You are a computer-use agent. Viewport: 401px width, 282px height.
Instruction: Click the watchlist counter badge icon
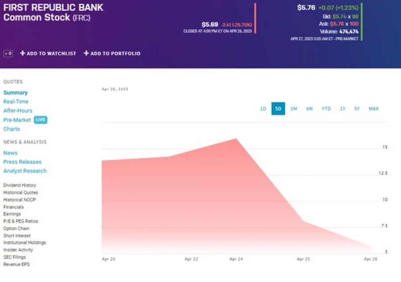point(8,53)
